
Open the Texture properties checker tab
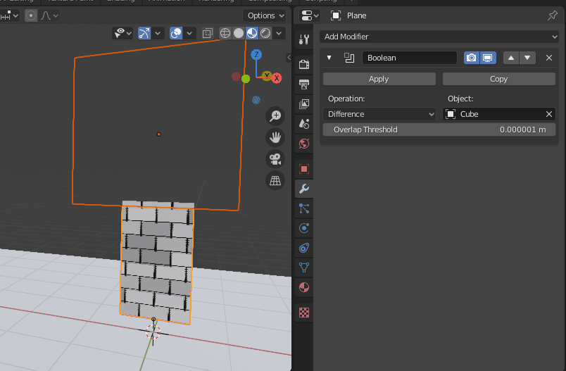pyautogui.click(x=304, y=312)
